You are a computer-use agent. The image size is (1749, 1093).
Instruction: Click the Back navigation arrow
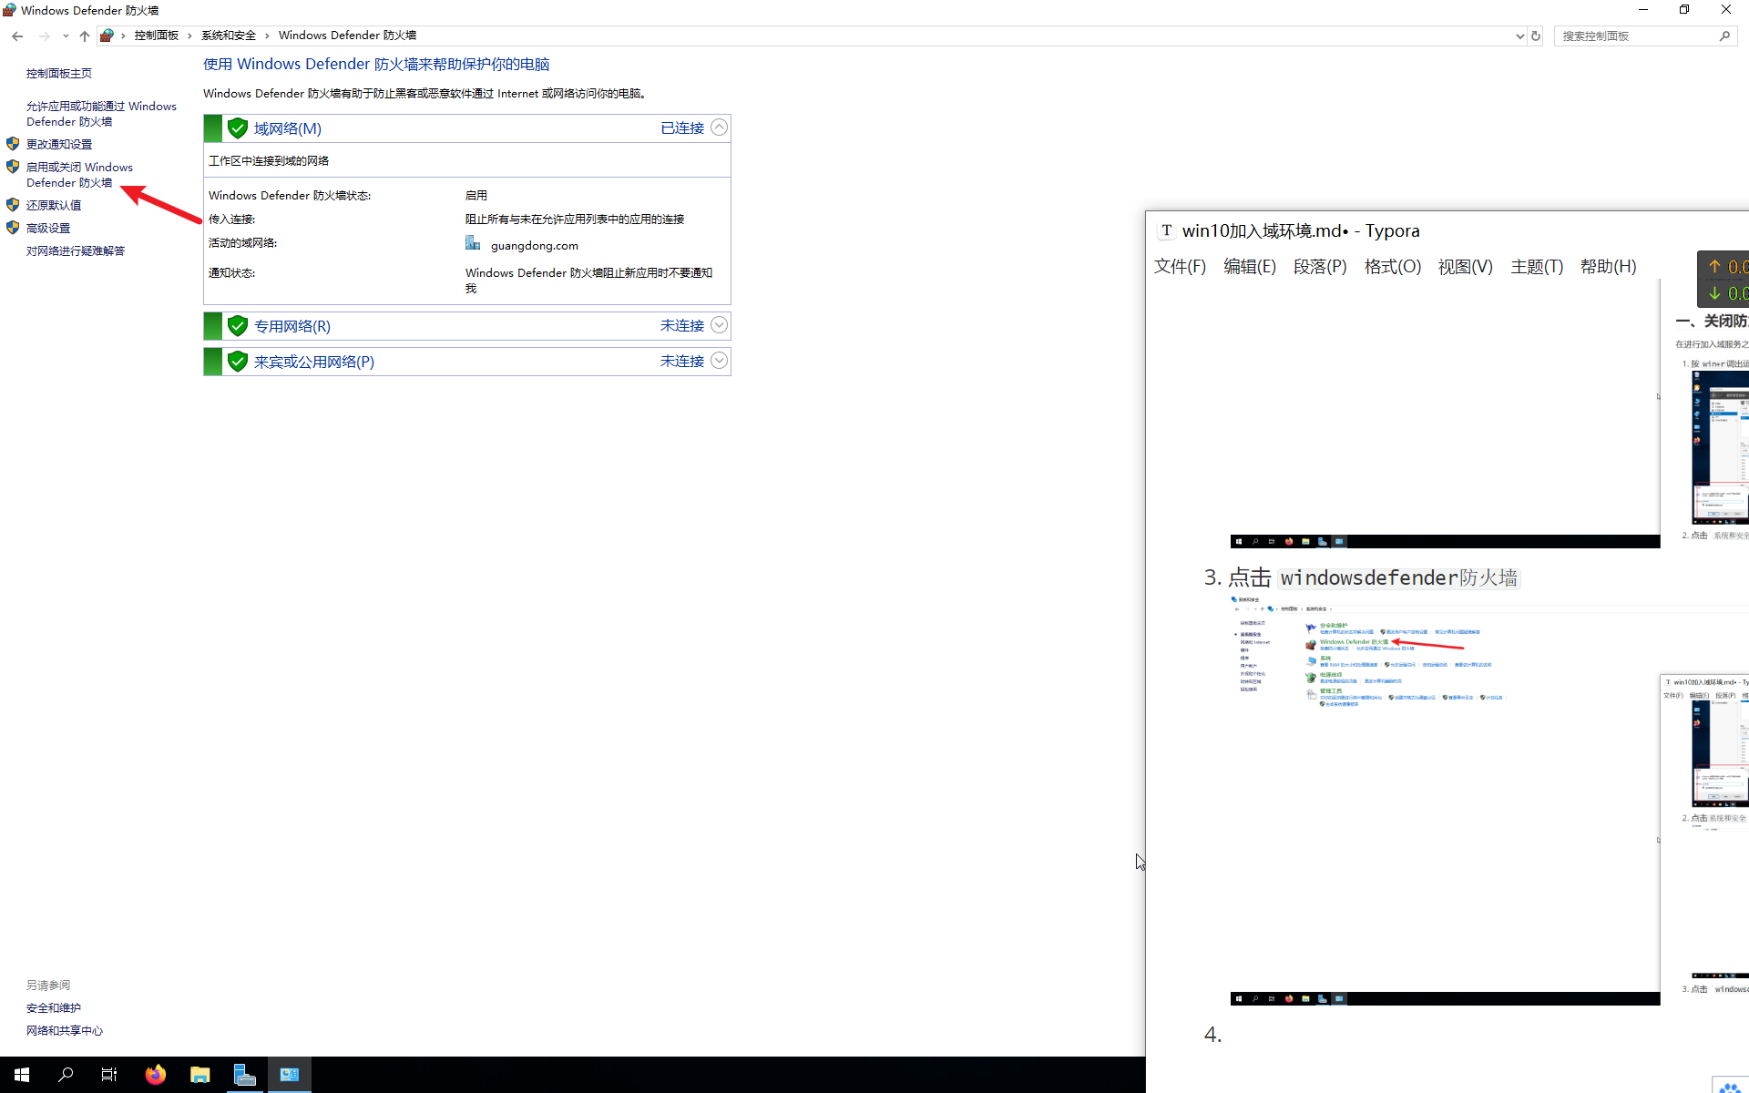point(17,36)
